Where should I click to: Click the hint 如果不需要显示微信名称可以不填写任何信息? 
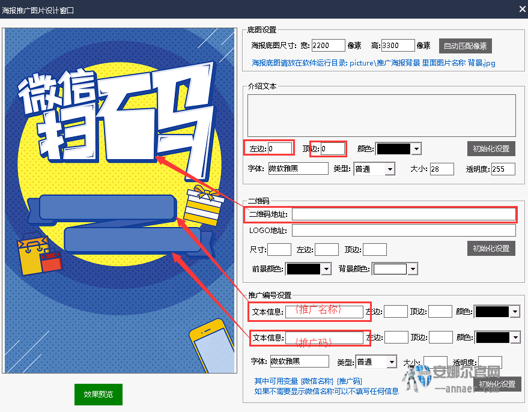pos(326,391)
